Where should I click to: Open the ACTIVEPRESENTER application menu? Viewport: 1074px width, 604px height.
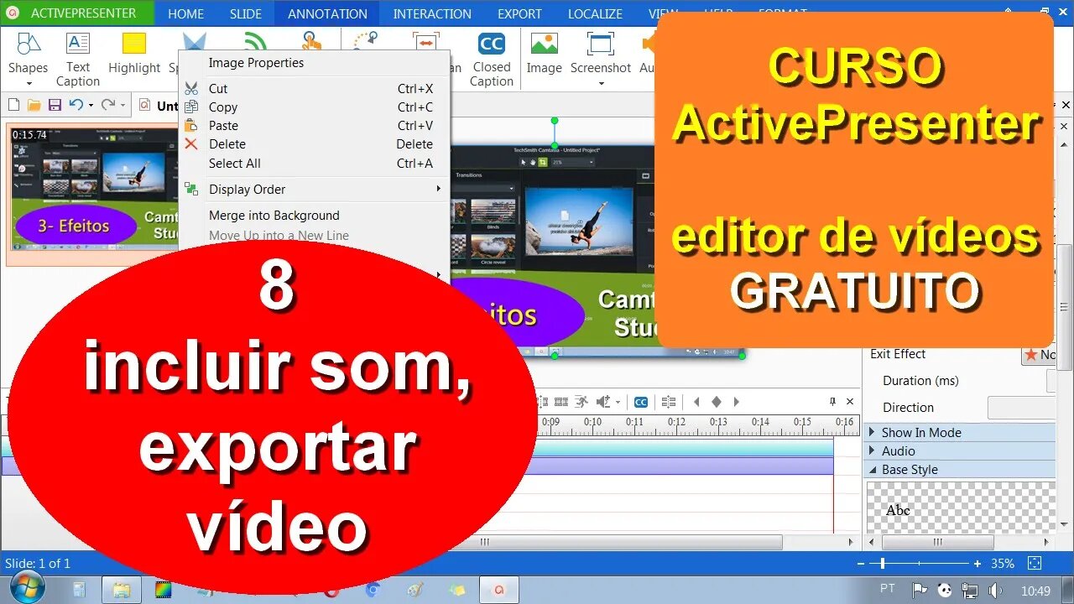pyautogui.click(x=77, y=13)
